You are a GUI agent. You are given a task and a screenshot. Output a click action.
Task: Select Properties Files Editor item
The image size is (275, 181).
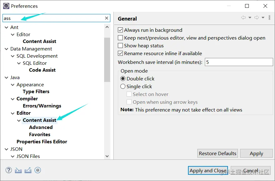(42, 141)
